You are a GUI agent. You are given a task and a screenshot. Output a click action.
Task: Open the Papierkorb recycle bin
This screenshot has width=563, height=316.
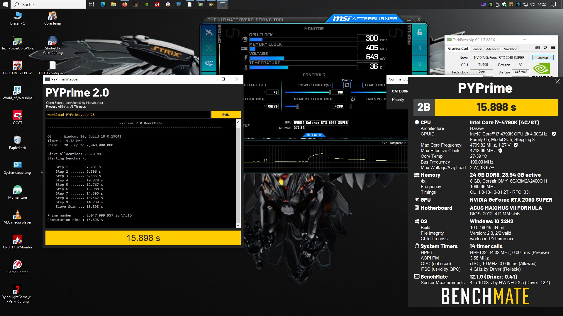(17, 142)
